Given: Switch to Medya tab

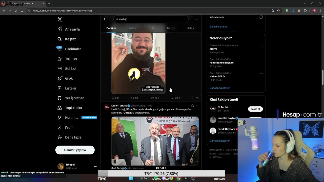Looking at the screenshot, I should click(x=171, y=28).
